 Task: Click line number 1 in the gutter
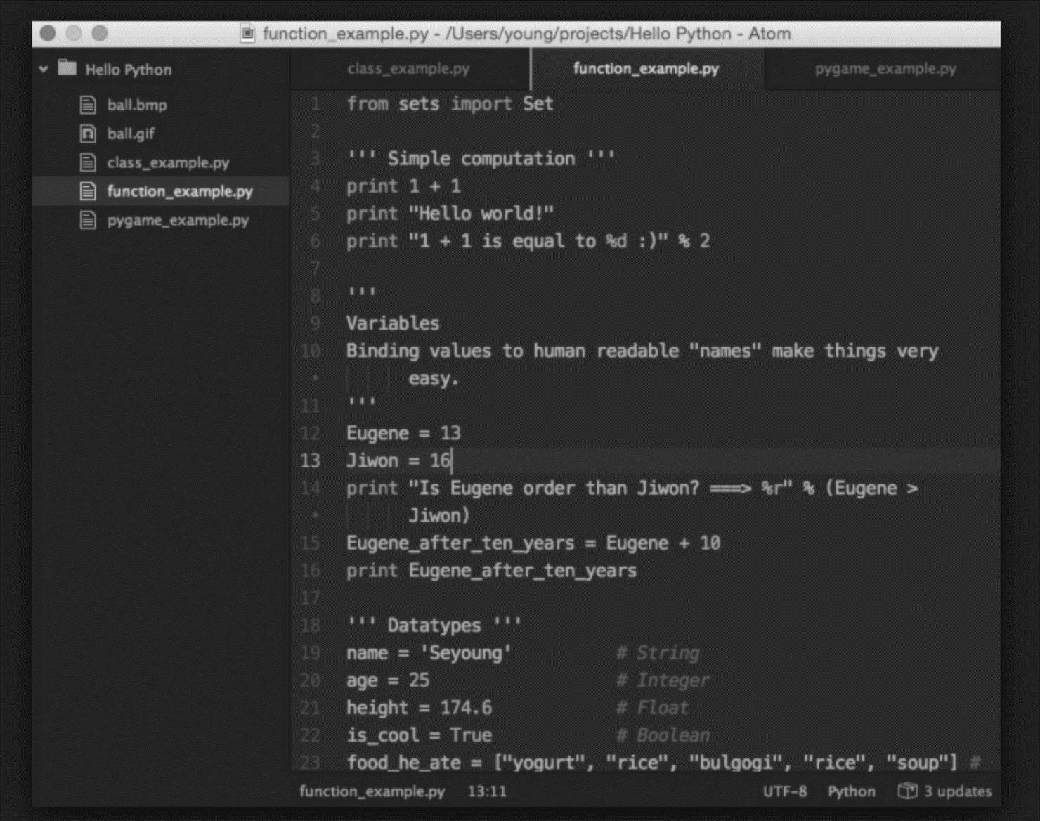[x=315, y=104]
